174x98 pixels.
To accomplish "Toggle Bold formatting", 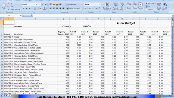I will (x=23, y=8).
